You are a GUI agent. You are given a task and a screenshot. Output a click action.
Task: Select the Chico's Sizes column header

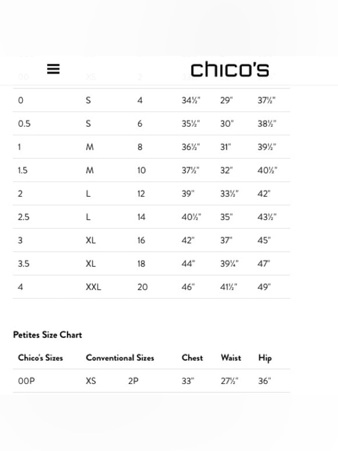(x=41, y=358)
